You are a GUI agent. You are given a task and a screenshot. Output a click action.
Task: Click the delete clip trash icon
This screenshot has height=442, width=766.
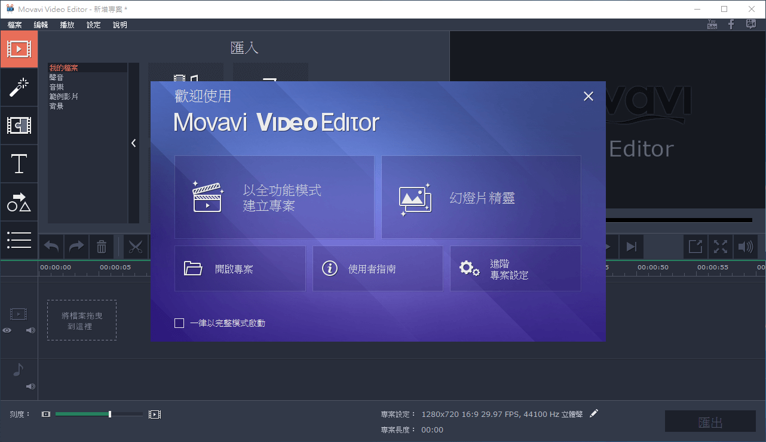[102, 247]
